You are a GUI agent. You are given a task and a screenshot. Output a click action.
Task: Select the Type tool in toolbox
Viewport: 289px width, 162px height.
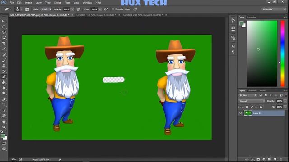(x=4, y=105)
